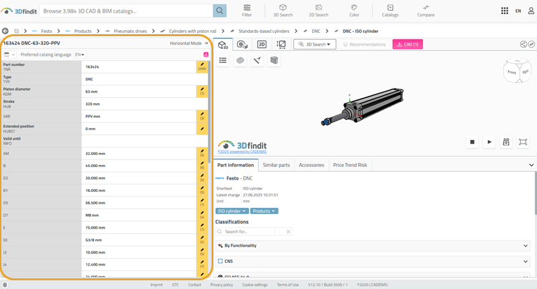Screen dimensions: 537x289
Task: Open the 3D Search dropdown
Action: (x=314, y=44)
